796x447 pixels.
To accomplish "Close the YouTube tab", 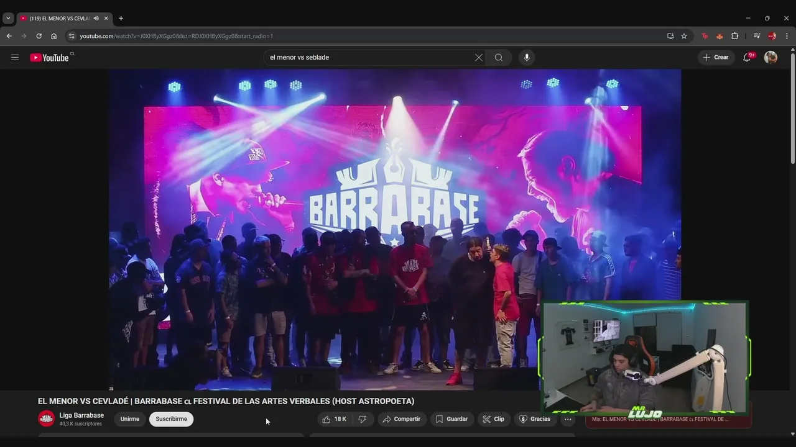I will pyautogui.click(x=106, y=19).
